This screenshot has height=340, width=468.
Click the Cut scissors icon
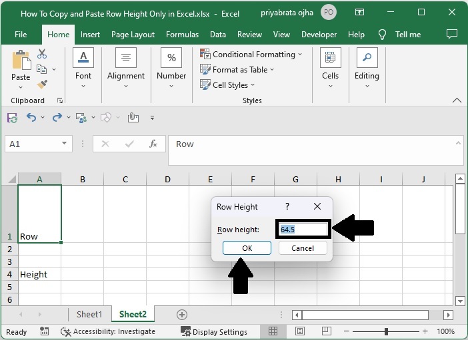42,54
